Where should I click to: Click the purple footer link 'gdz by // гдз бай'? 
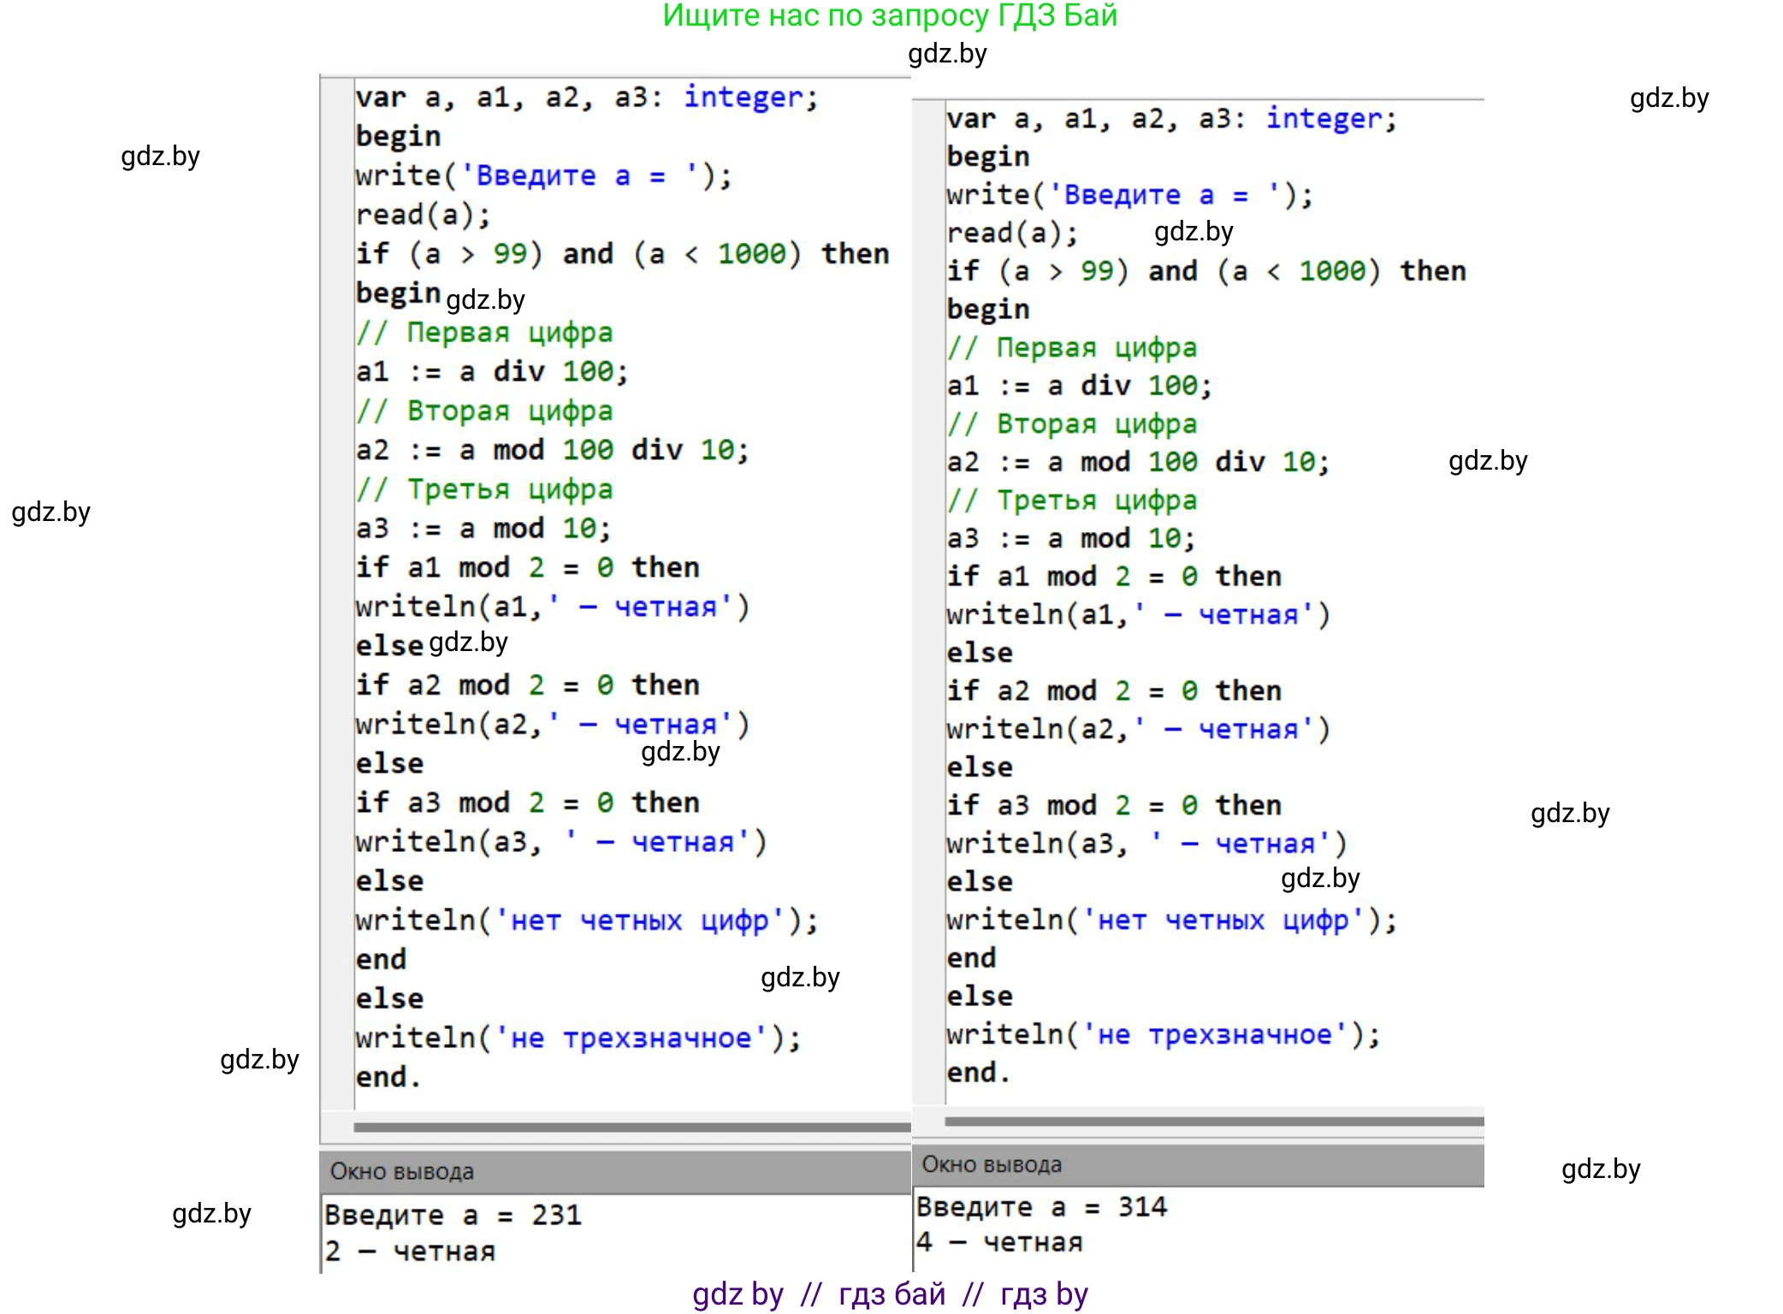890,1293
